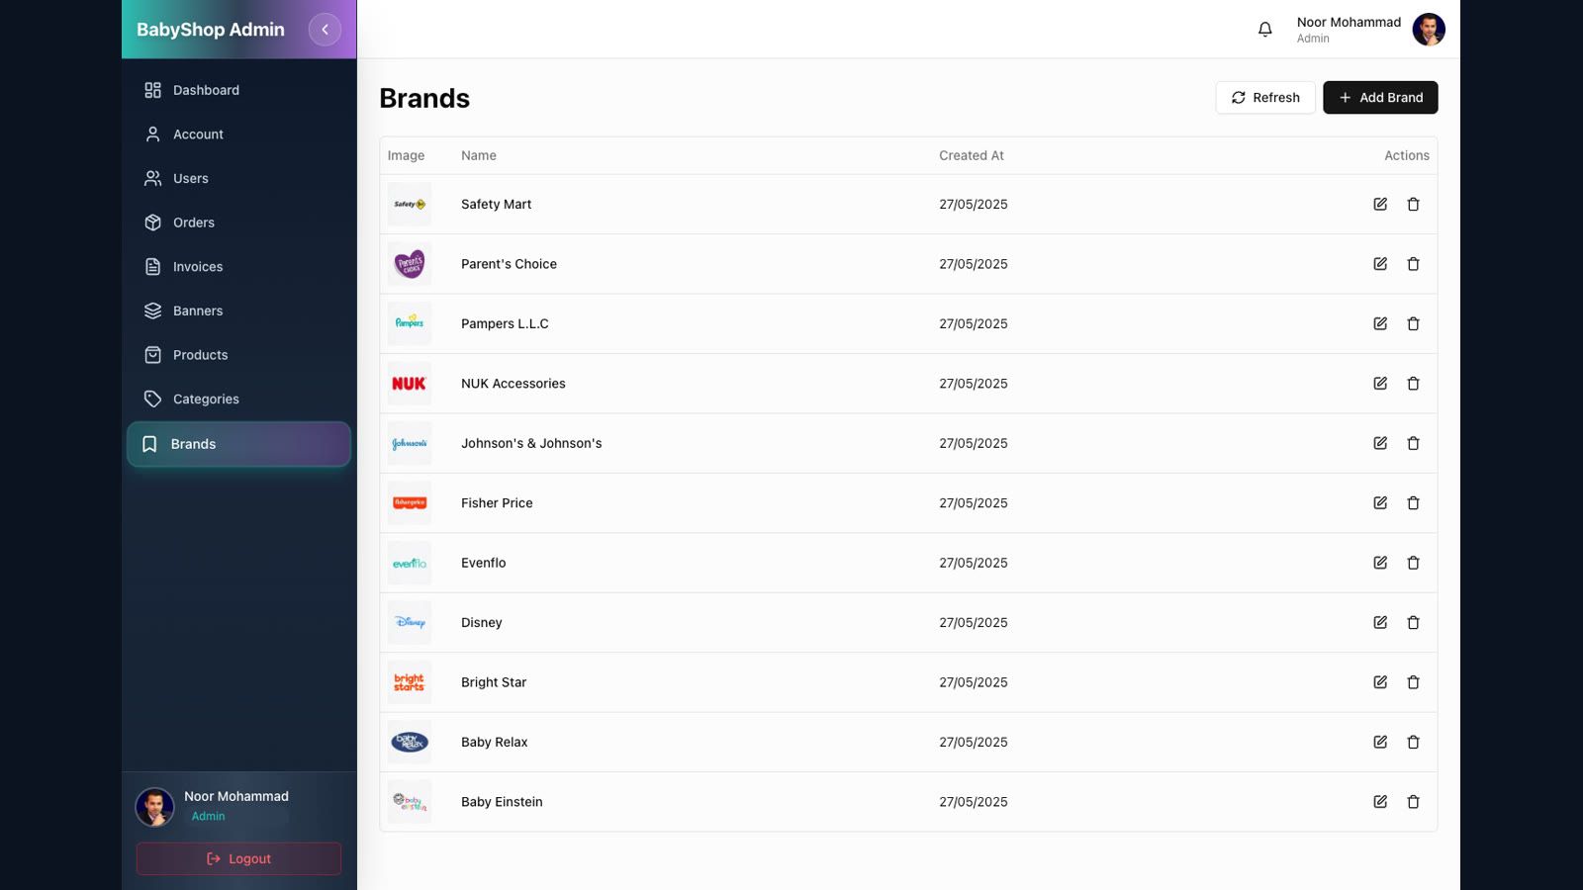Edit the Evenflo brand

[1380, 563]
